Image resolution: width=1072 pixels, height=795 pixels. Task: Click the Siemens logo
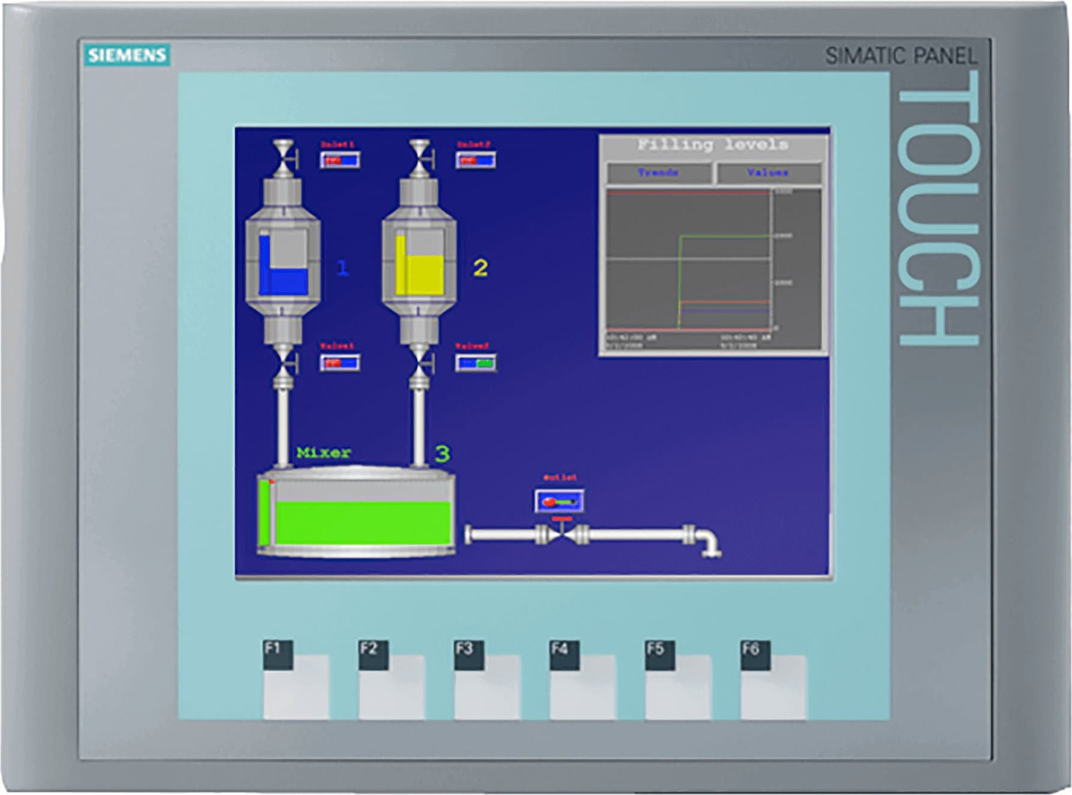click(127, 55)
